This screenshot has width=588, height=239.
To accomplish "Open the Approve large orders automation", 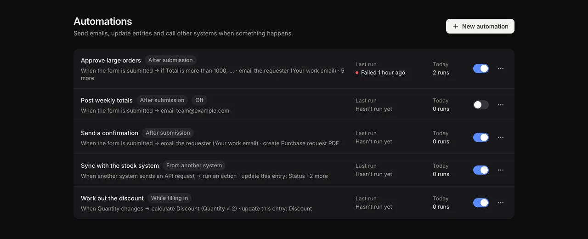I will (x=111, y=60).
